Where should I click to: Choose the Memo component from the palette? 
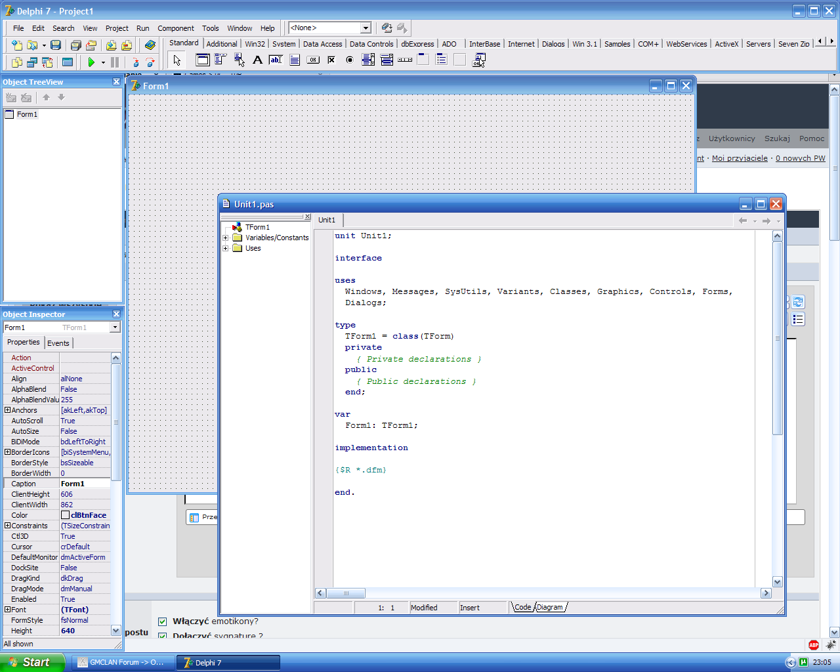[295, 60]
